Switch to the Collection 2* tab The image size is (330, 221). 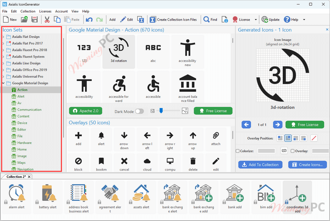pos(16,177)
